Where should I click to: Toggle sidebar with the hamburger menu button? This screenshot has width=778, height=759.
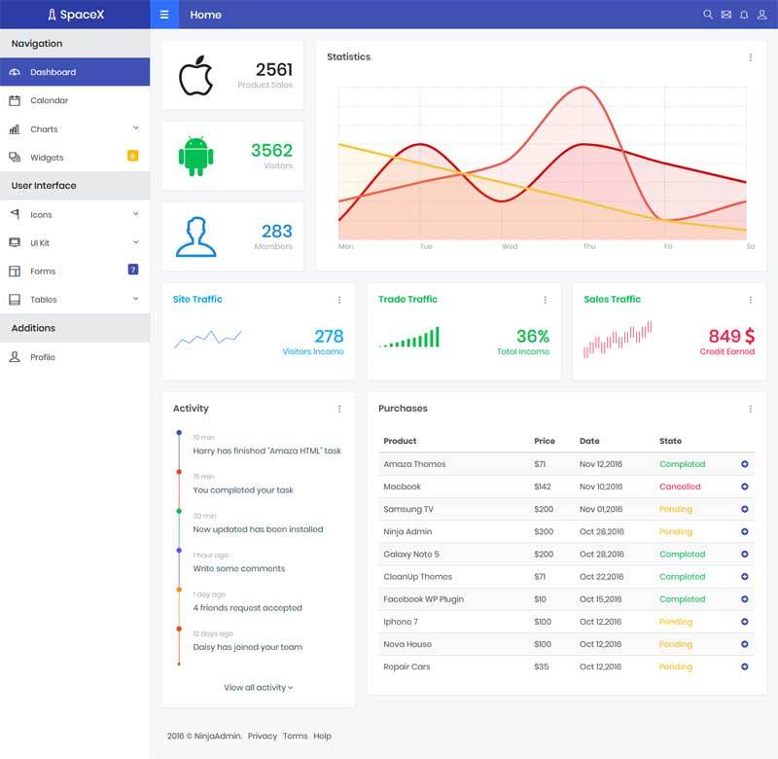tap(164, 15)
